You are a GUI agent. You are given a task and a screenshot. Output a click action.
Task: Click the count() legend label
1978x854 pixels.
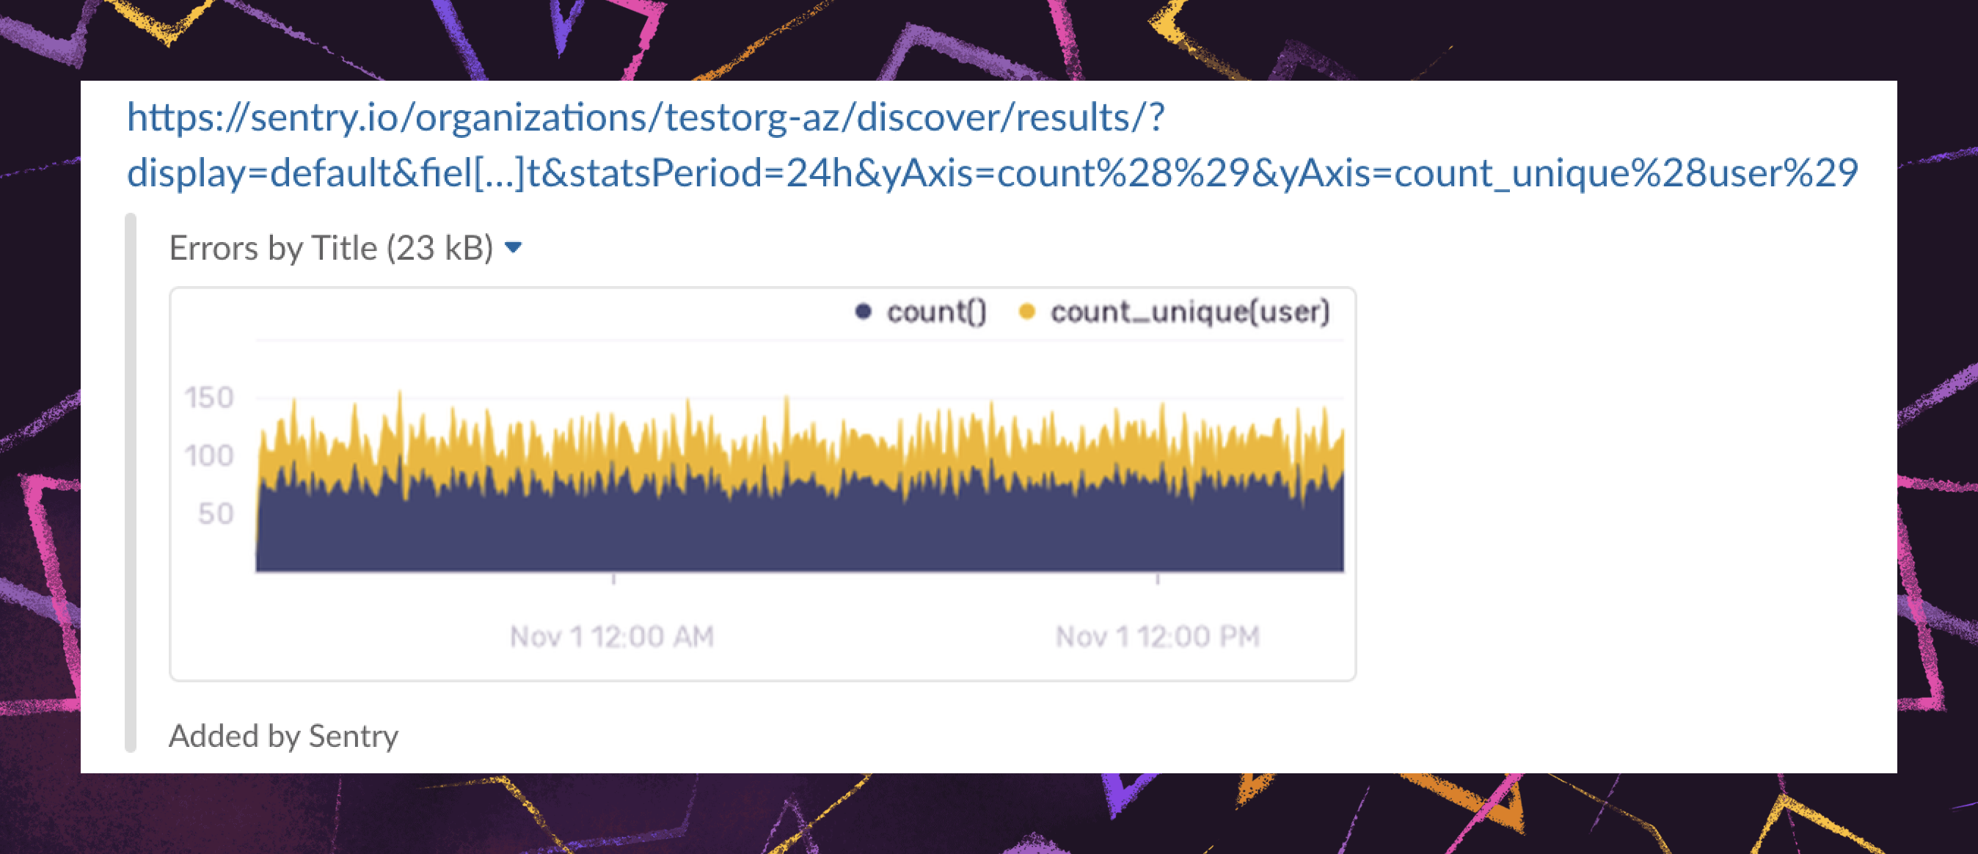coord(936,312)
